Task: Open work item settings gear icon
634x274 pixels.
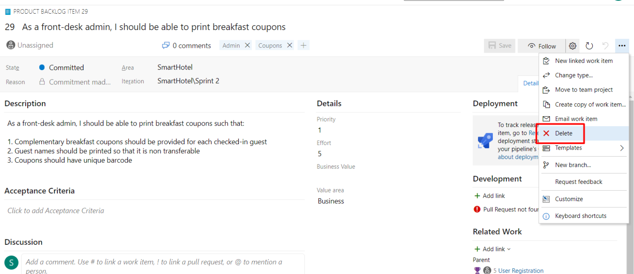Action: click(572, 46)
